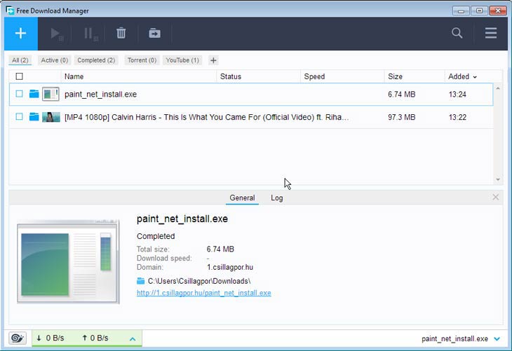This screenshot has width=512, height=351.
Task: Click the move-to-folder toolbar icon
Action: 154,33
